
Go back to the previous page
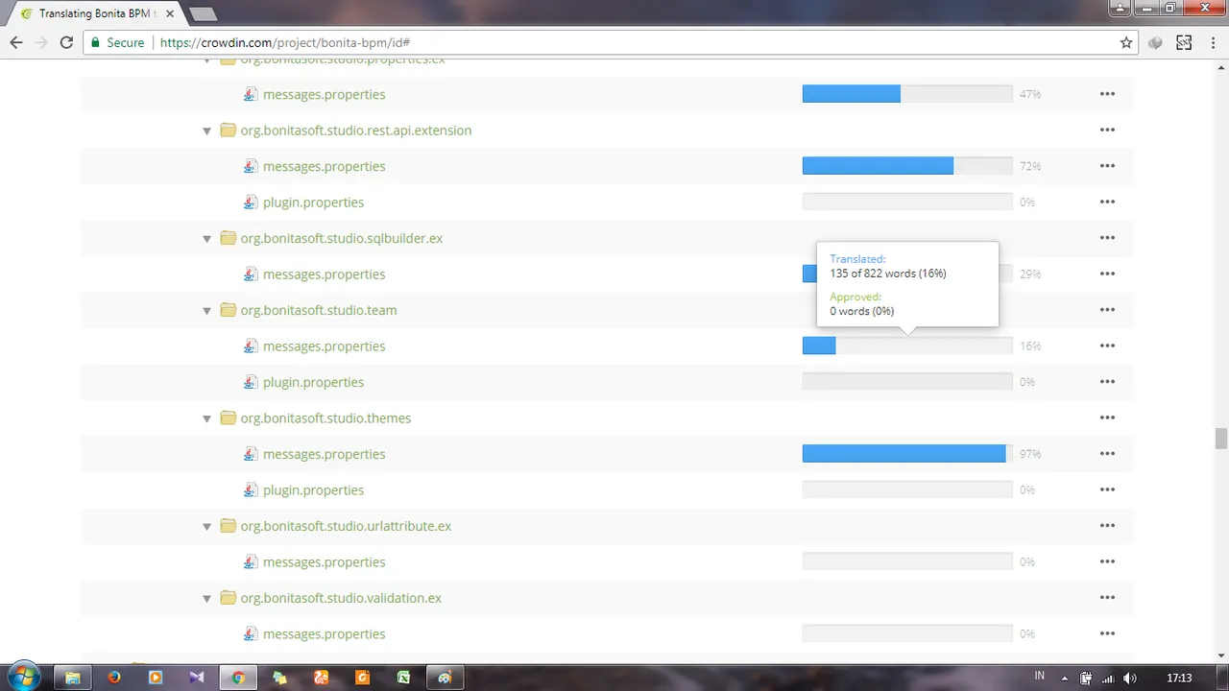16,42
